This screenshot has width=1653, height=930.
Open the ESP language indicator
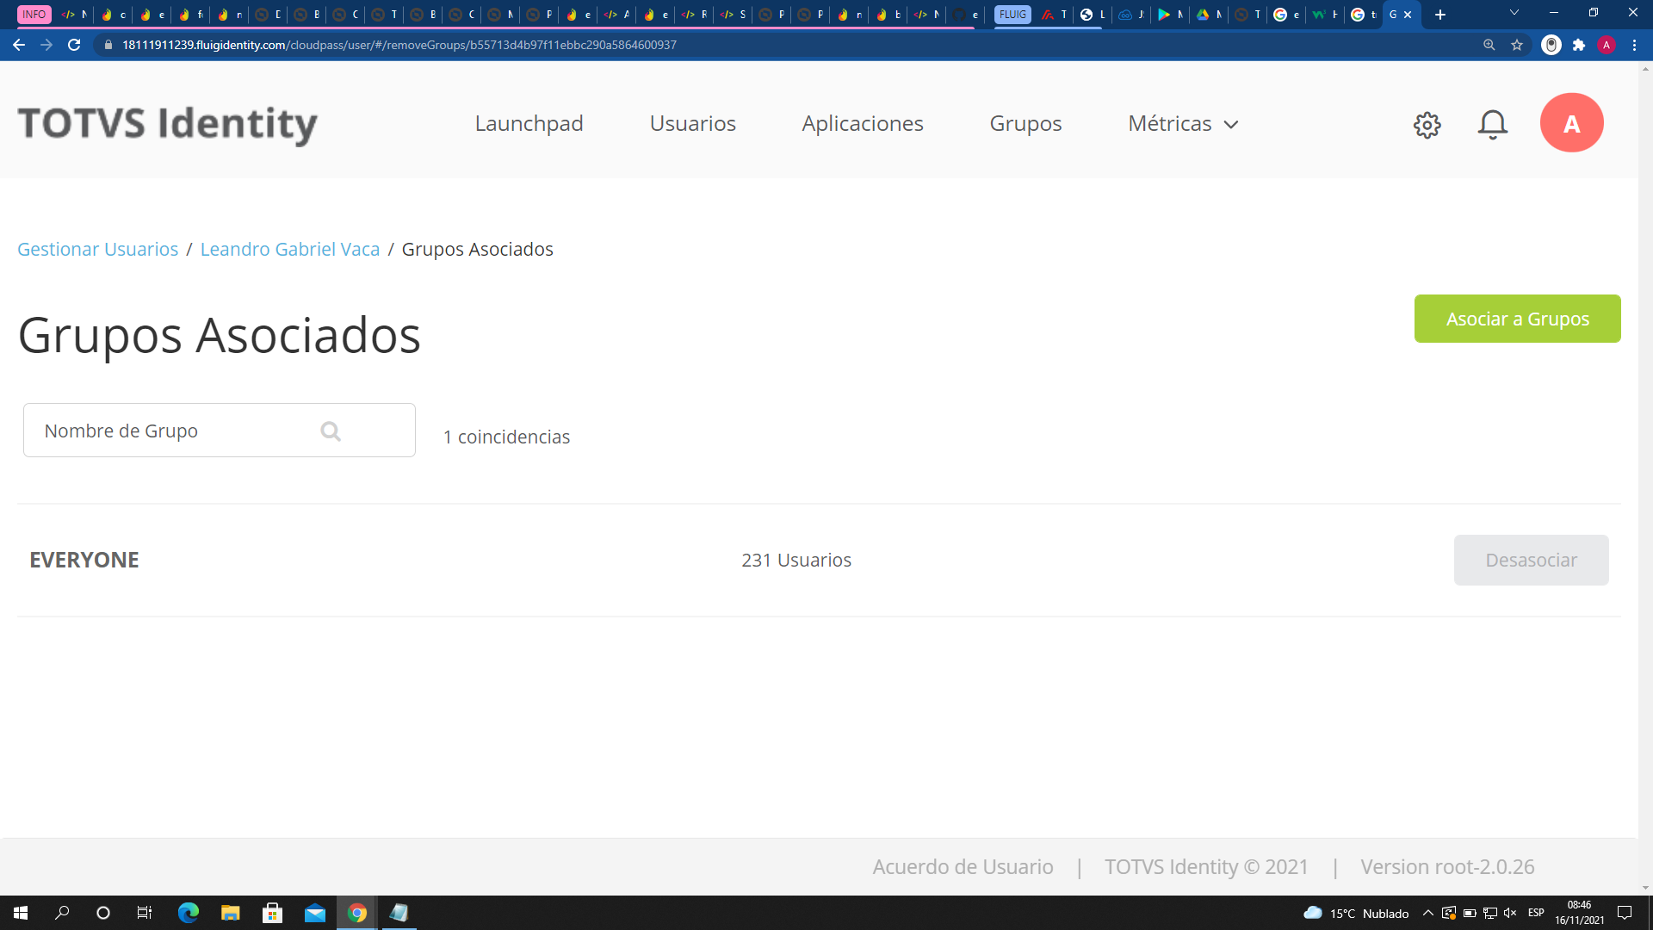[x=1536, y=913]
